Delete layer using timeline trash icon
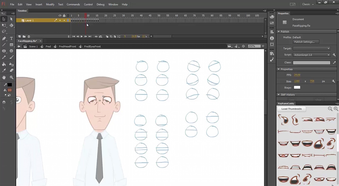 (29, 37)
